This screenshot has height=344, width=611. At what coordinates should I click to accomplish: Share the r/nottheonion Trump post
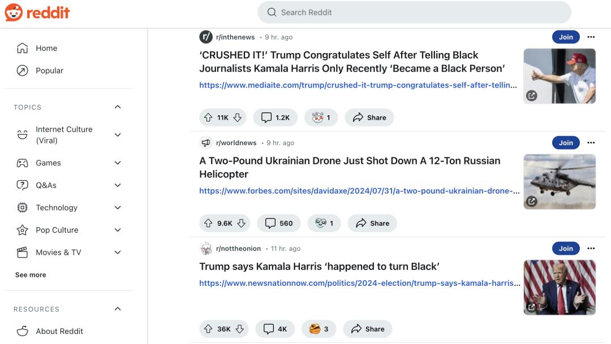[x=368, y=329]
